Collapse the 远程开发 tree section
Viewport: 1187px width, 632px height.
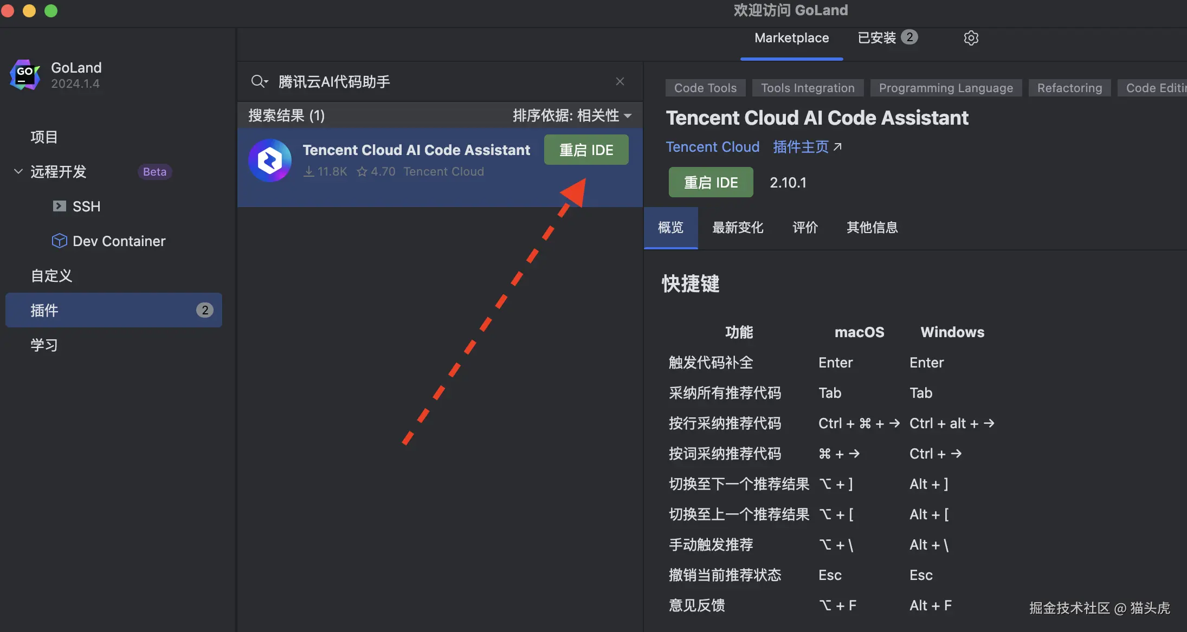pyautogui.click(x=18, y=172)
